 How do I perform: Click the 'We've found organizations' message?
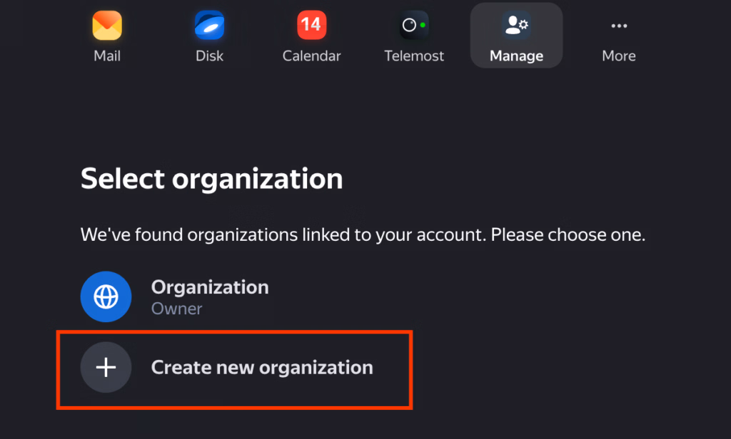coord(363,234)
